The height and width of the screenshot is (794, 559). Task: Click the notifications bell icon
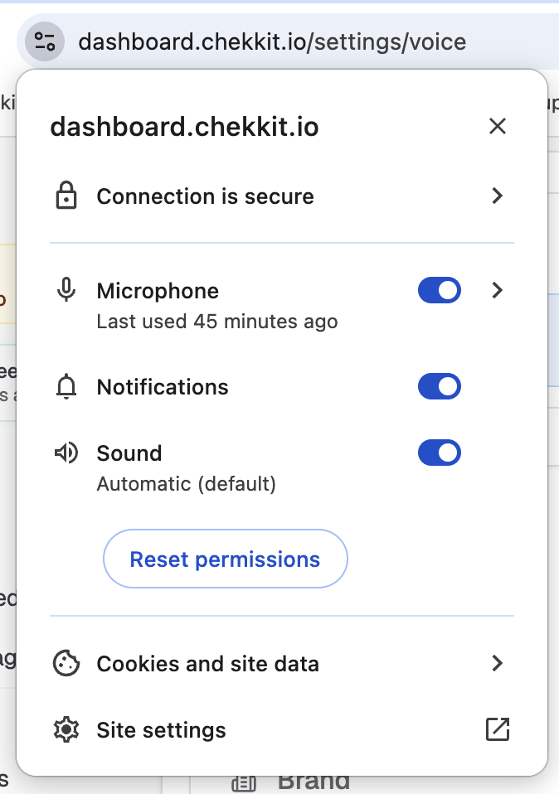pyautogui.click(x=66, y=387)
